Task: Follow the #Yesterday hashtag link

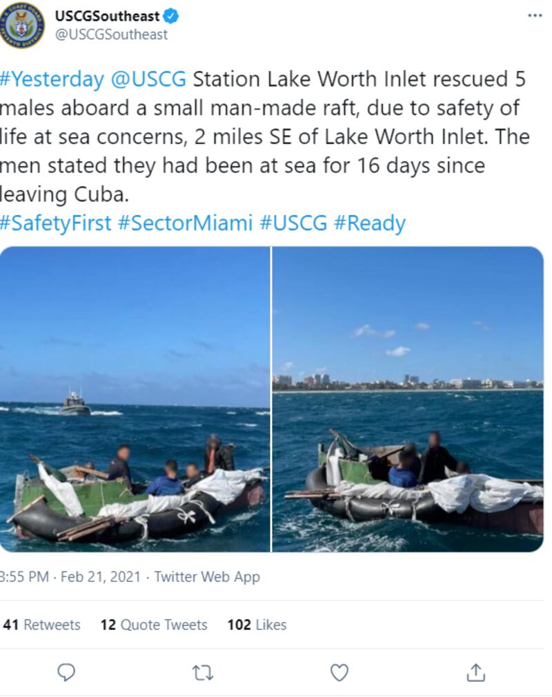Action: [52, 79]
